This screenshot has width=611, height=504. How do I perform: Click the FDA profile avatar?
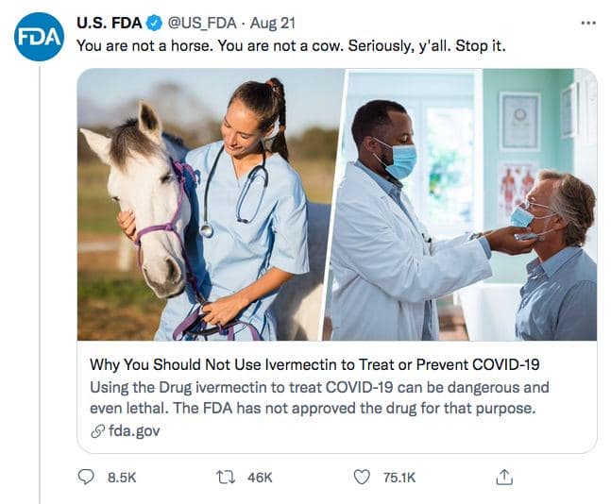40,36
